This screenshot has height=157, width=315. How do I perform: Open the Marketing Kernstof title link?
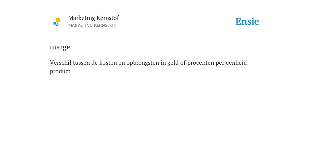(94, 18)
